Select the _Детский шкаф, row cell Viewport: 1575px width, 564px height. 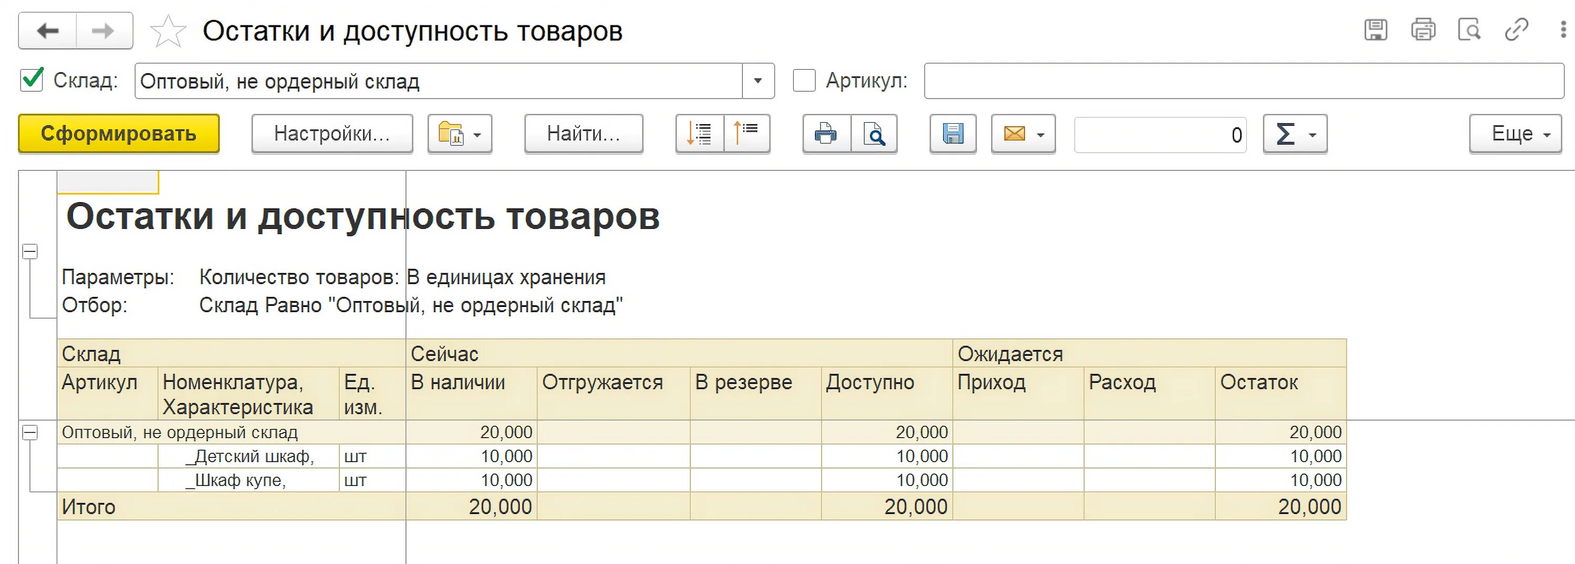tap(249, 456)
